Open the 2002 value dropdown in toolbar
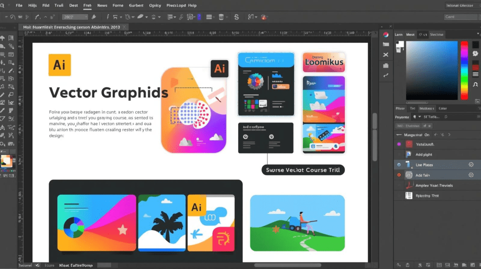 (x=75, y=17)
